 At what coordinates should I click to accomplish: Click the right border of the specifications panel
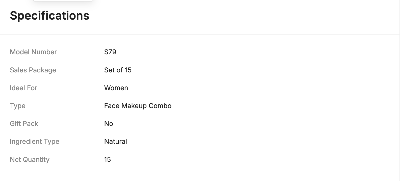(x=400, y=90)
